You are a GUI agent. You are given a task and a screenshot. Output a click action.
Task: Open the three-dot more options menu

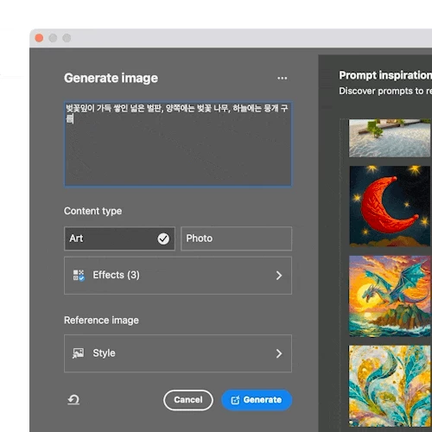282,78
